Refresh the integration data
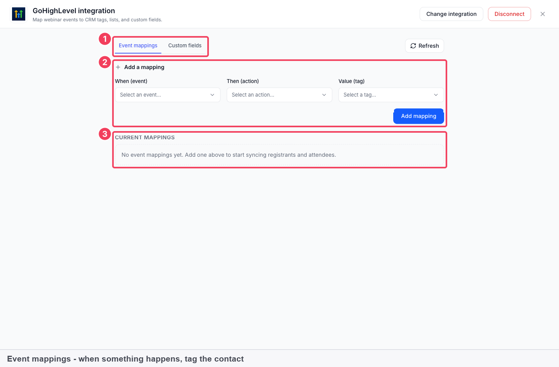The width and height of the screenshot is (559, 367). (x=425, y=46)
